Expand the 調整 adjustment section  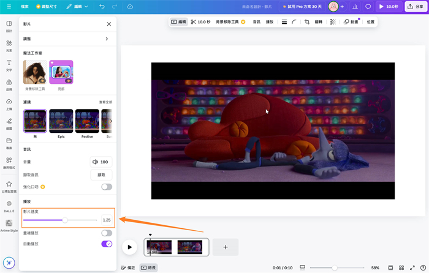(67, 39)
